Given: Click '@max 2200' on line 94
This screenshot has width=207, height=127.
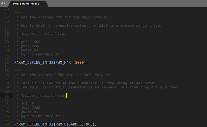Looking at the screenshot, I should [31, 108].
